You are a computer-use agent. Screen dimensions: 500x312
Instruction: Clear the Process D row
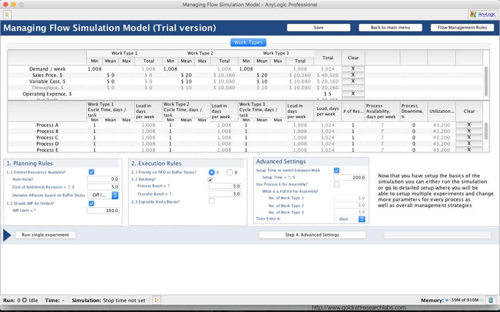[469, 144]
